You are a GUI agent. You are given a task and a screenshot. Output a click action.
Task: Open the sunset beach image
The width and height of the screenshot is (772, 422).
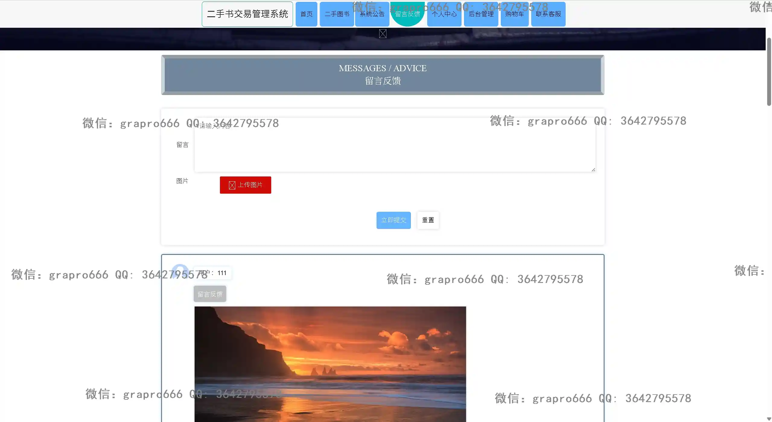pyautogui.click(x=330, y=363)
